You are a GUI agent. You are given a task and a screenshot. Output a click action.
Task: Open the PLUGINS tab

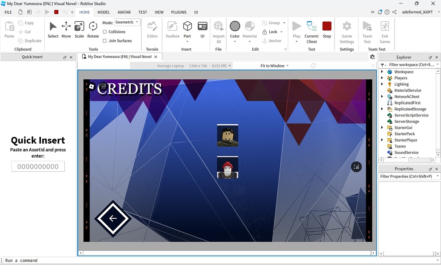(179, 12)
